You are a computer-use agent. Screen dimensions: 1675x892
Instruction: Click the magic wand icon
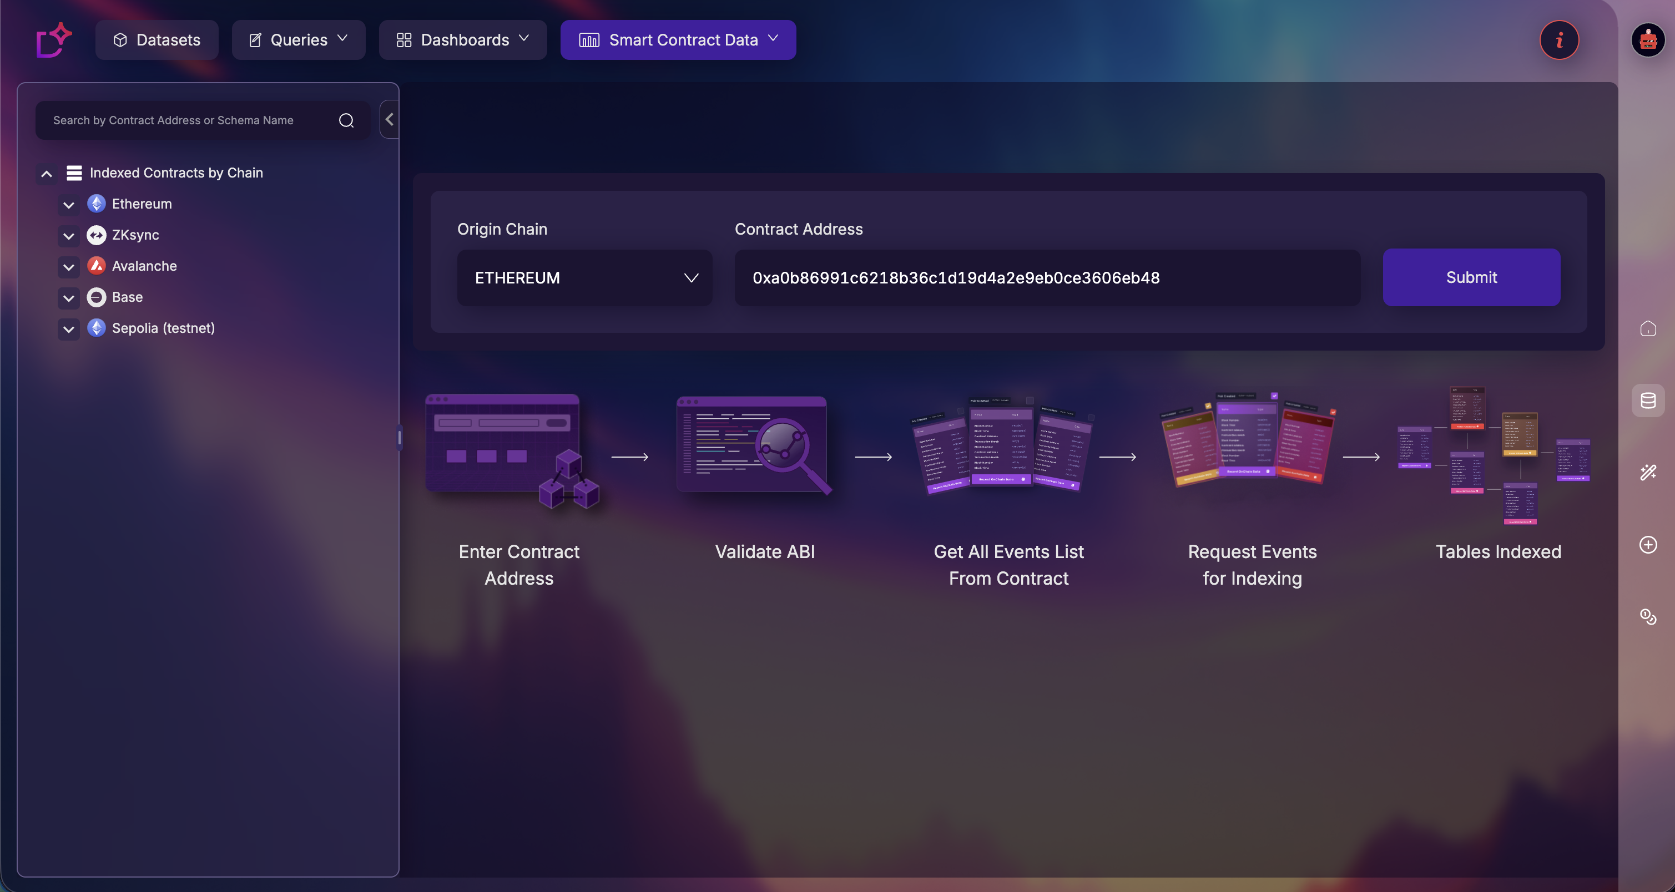(x=1647, y=472)
